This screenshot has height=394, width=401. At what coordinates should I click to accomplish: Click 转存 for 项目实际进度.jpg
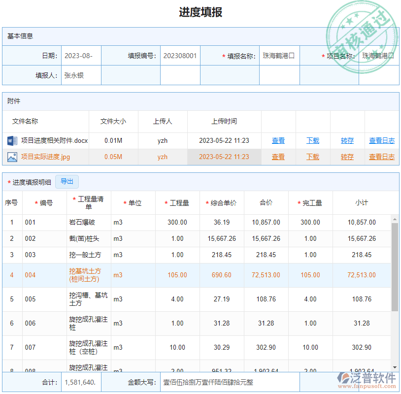(x=347, y=157)
